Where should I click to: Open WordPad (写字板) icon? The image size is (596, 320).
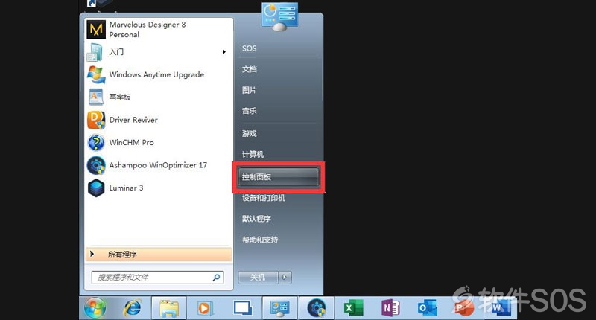click(x=96, y=97)
